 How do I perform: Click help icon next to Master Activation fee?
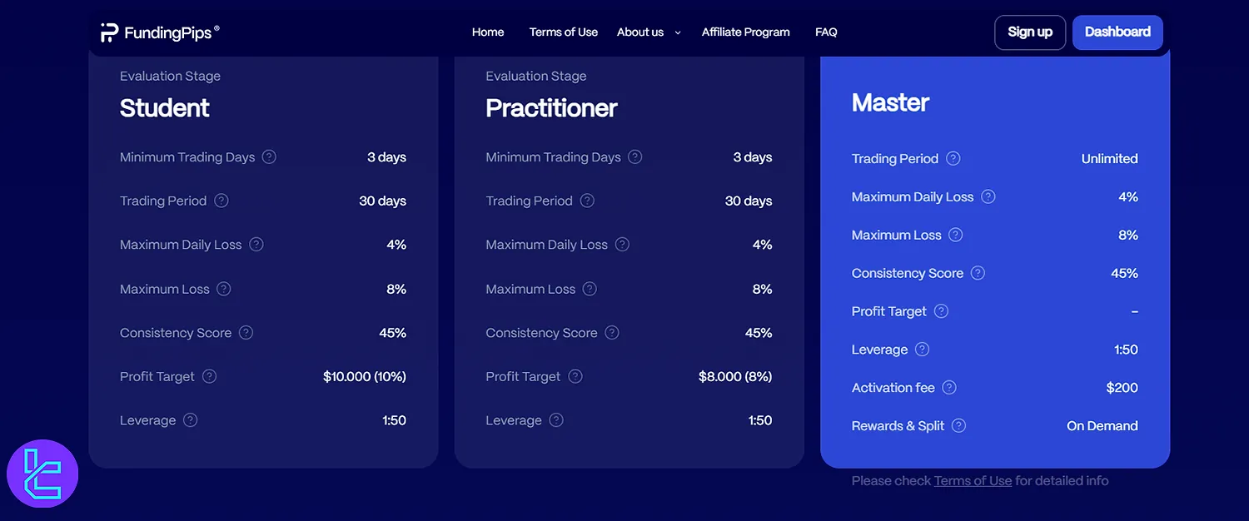[949, 388]
